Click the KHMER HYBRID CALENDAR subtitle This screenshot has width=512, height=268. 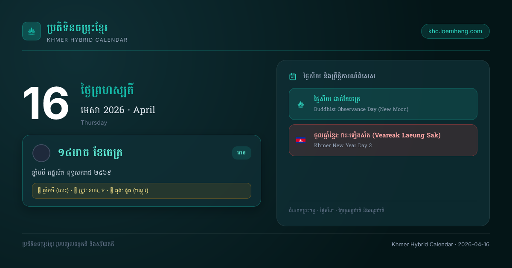pos(87,40)
